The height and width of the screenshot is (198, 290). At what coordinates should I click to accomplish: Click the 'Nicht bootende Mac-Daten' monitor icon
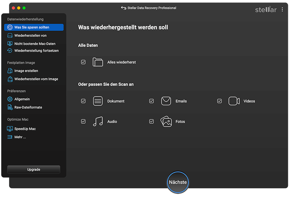[10, 44]
